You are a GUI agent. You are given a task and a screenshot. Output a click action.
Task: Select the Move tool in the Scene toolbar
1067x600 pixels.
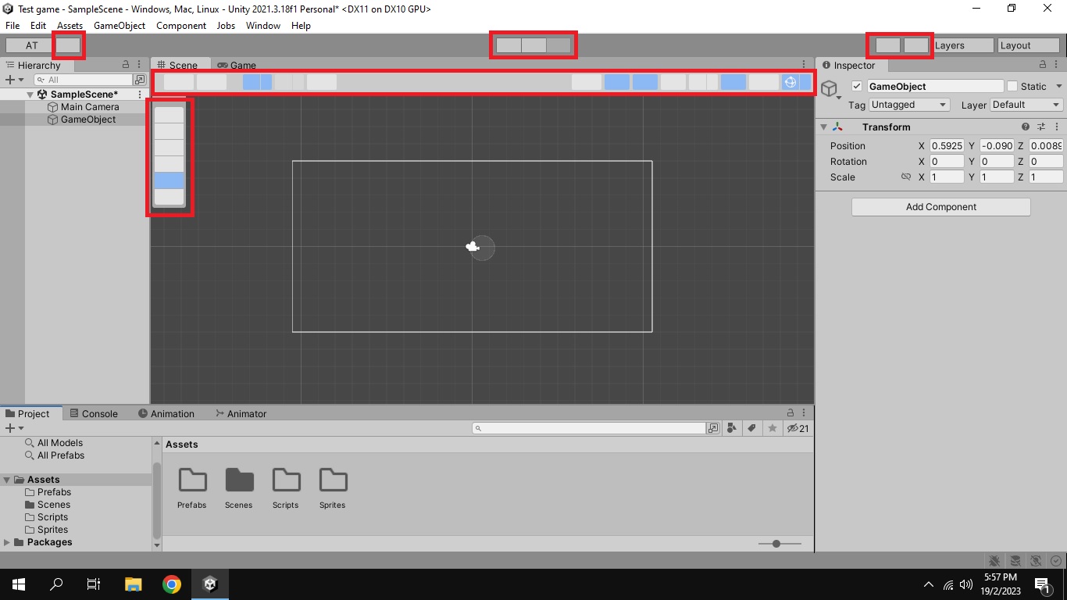click(170, 130)
